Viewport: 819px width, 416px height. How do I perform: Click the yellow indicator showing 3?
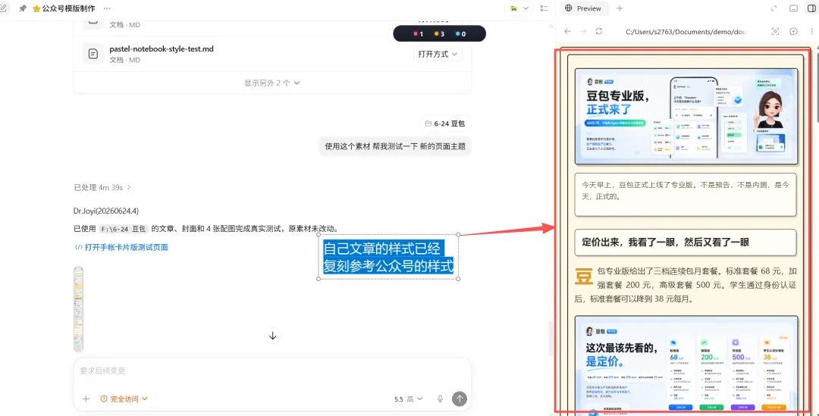point(439,34)
